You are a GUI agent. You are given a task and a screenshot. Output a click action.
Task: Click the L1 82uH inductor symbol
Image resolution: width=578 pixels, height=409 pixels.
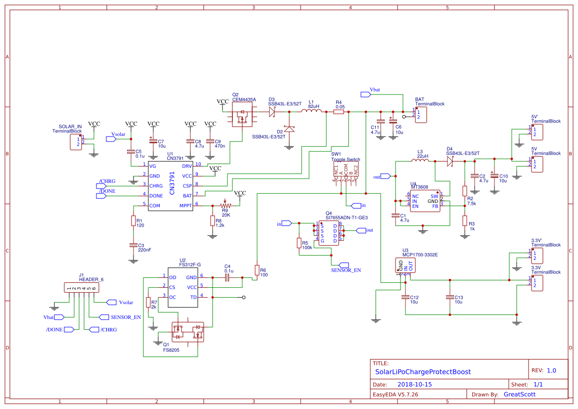coord(311,110)
